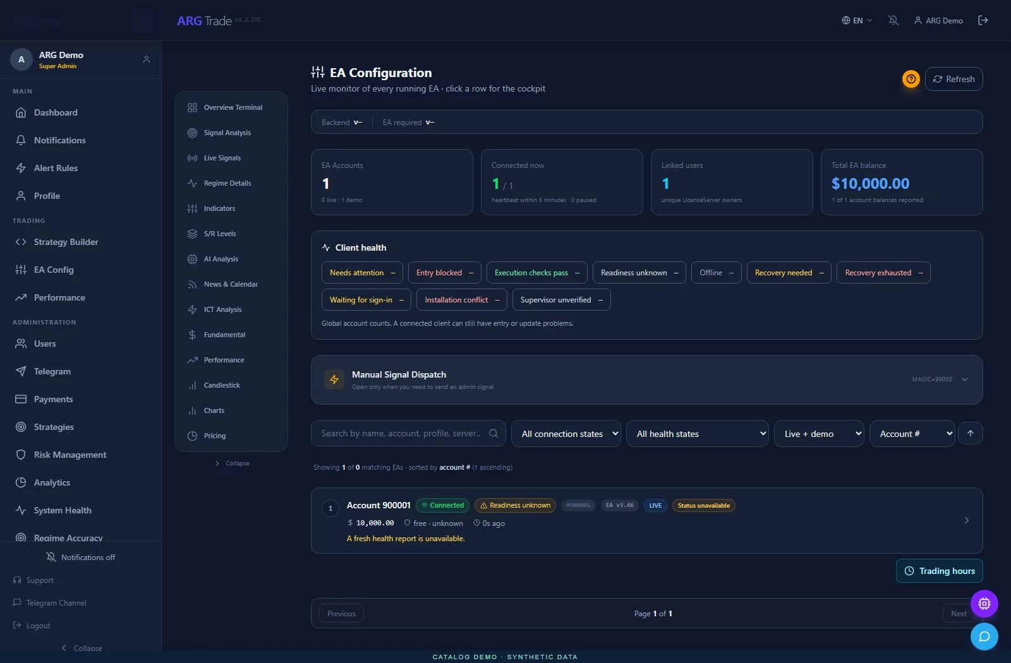Go to Strategy Builder
Viewport: 1011px width, 663px height.
point(80,242)
